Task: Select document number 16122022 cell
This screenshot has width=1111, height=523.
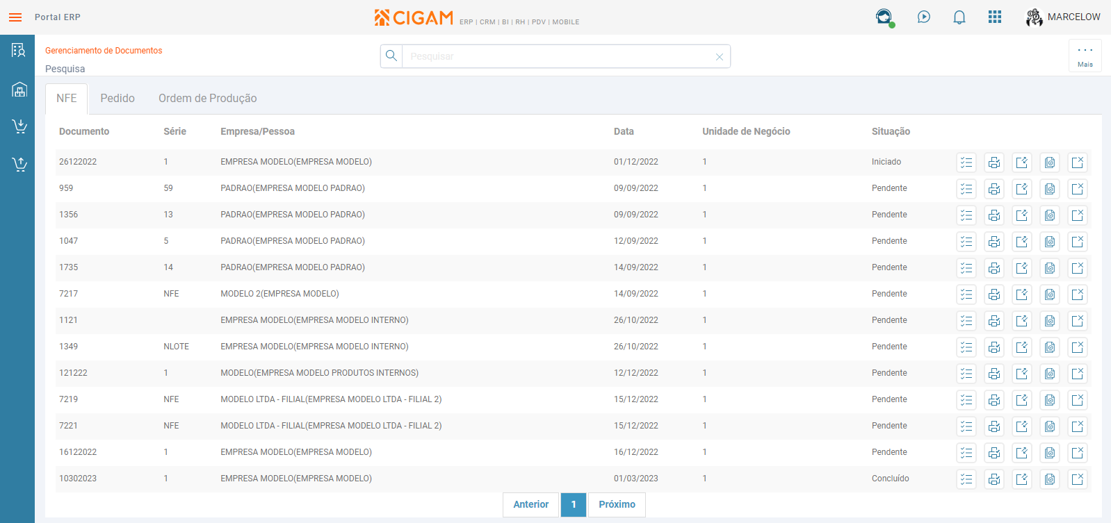Action: [78, 452]
